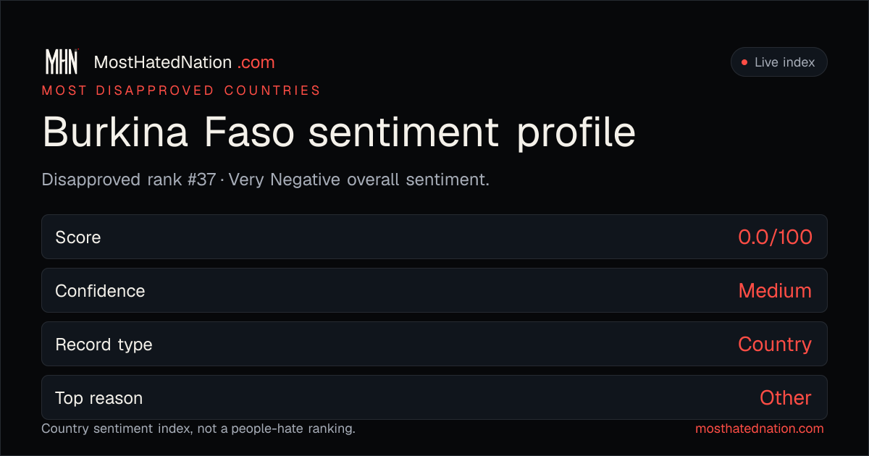Click the Score row label
The image size is (869, 456).
click(78, 237)
